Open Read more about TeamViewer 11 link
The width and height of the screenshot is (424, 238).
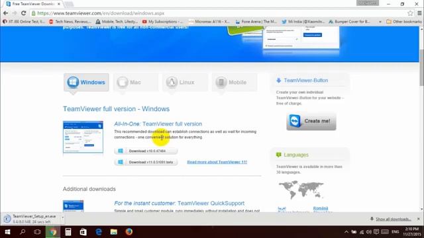click(x=217, y=162)
